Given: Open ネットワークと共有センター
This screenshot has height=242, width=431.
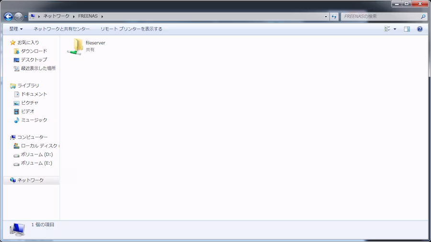Looking at the screenshot, I should (62, 29).
